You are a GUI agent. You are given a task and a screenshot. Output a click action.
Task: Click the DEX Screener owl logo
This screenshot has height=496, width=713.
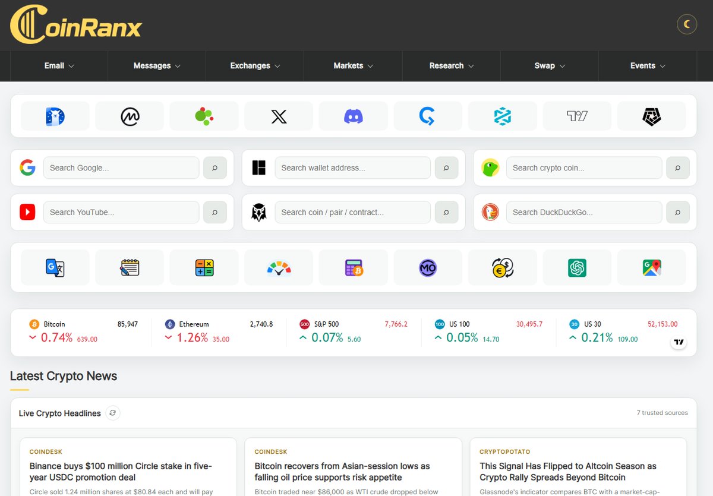[x=259, y=212]
